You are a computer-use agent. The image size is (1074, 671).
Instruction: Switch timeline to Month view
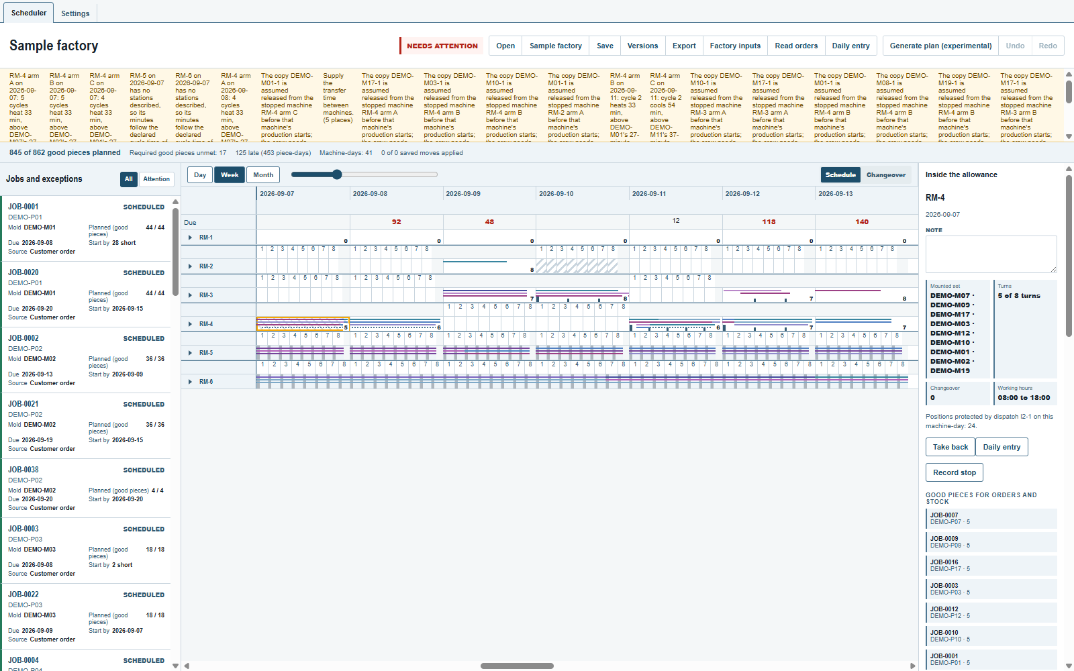pos(263,175)
